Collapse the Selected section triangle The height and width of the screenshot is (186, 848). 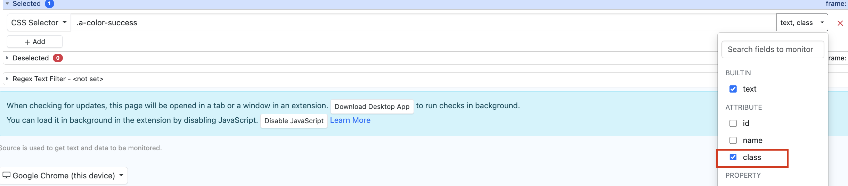coord(7,3)
